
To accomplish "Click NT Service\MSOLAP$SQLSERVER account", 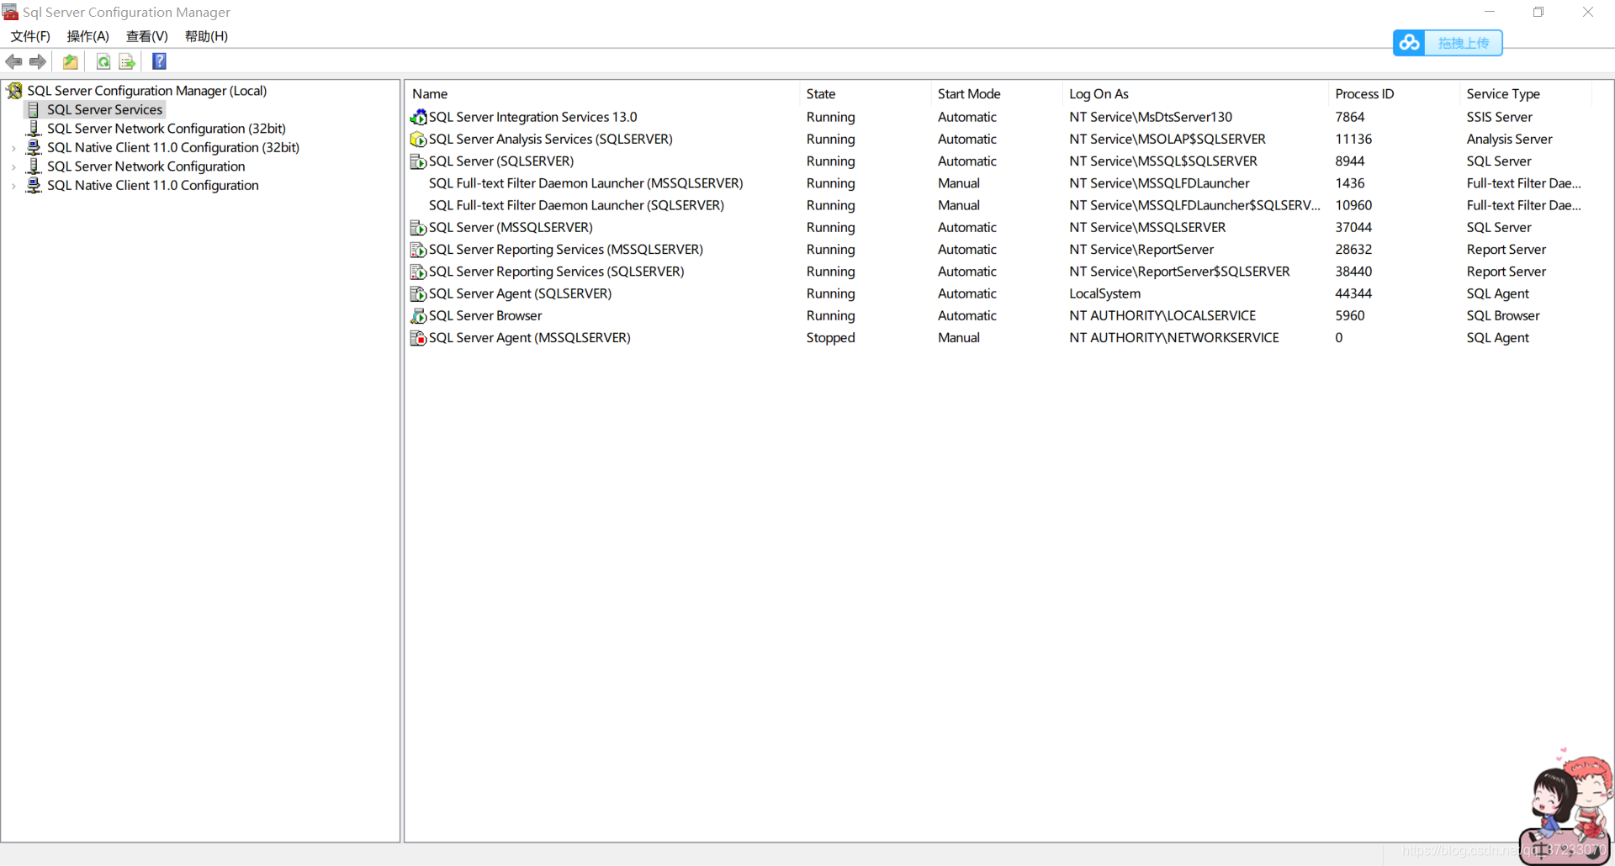I will pos(1168,139).
